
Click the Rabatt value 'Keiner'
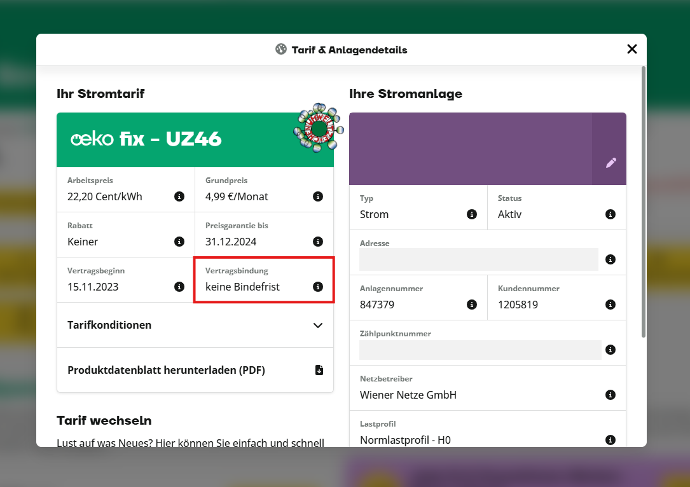(x=83, y=242)
